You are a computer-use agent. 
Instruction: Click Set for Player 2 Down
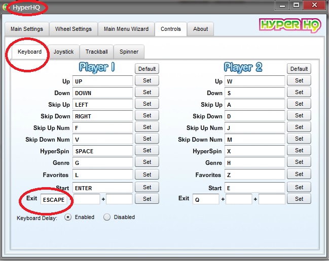pyautogui.click(x=299, y=92)
